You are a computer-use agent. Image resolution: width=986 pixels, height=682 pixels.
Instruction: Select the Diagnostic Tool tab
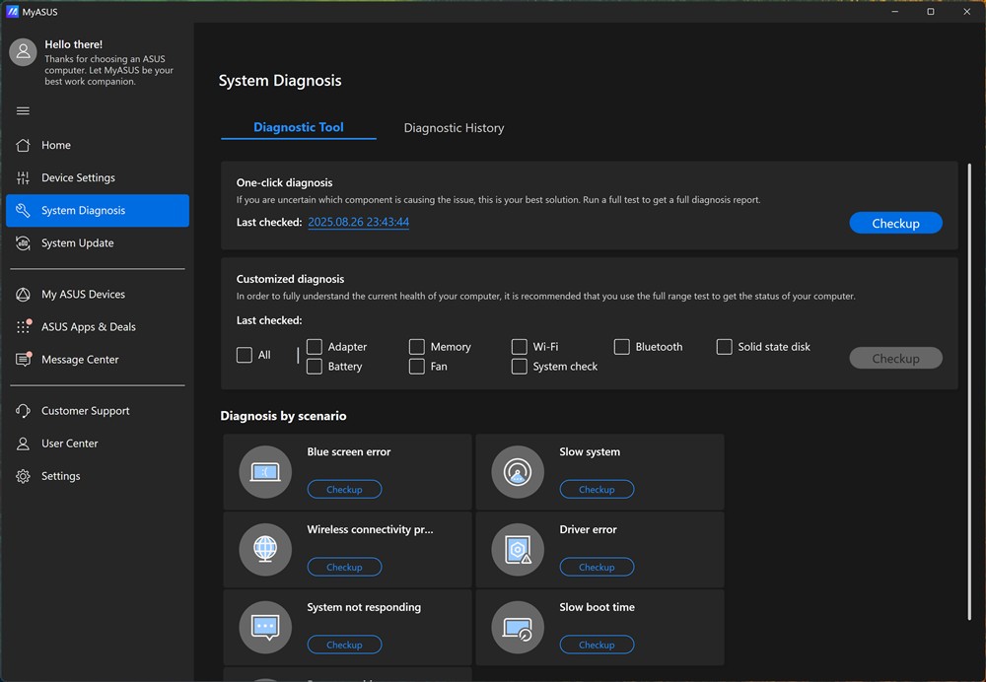point(299,127)
